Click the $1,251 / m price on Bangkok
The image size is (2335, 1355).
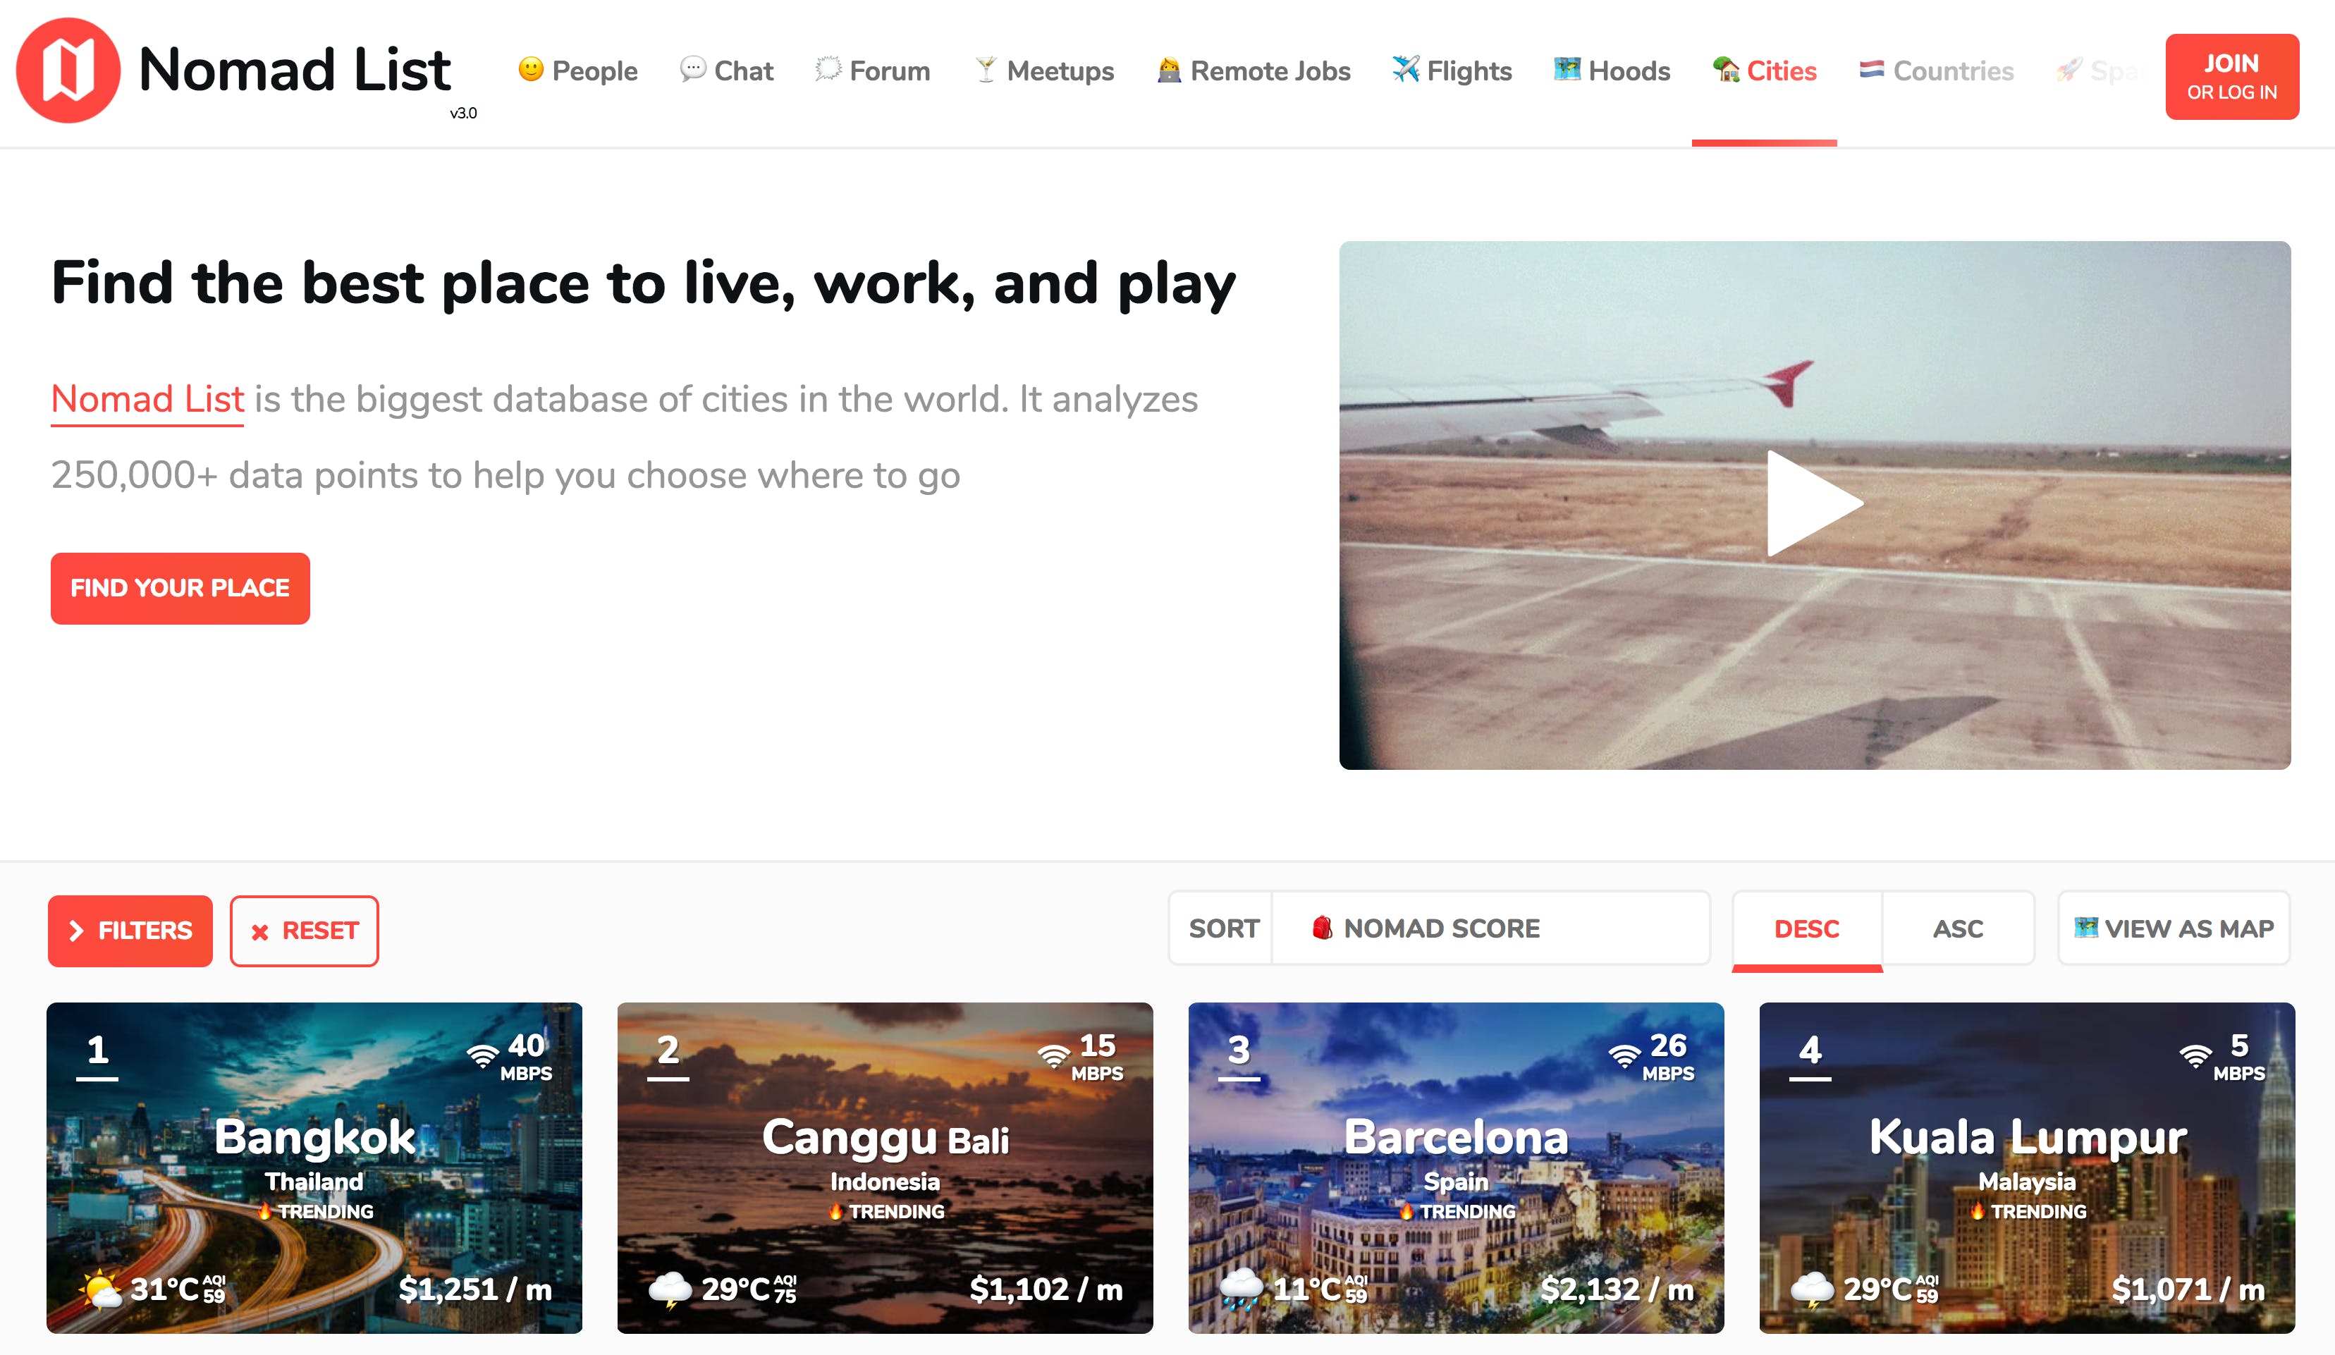tap(475, 1289)
